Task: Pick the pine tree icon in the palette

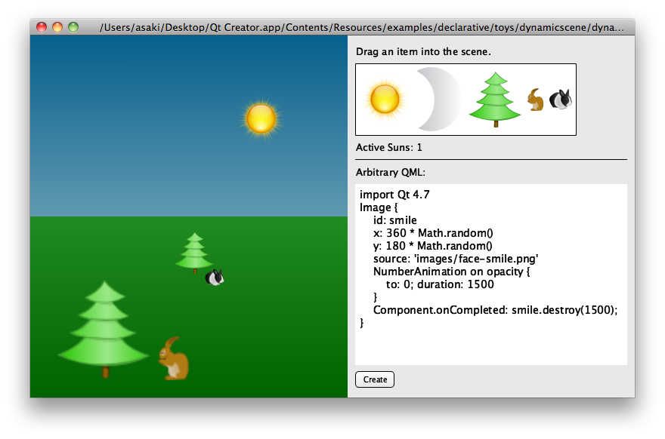Action: pyautogui.click(x=496, y=98)
